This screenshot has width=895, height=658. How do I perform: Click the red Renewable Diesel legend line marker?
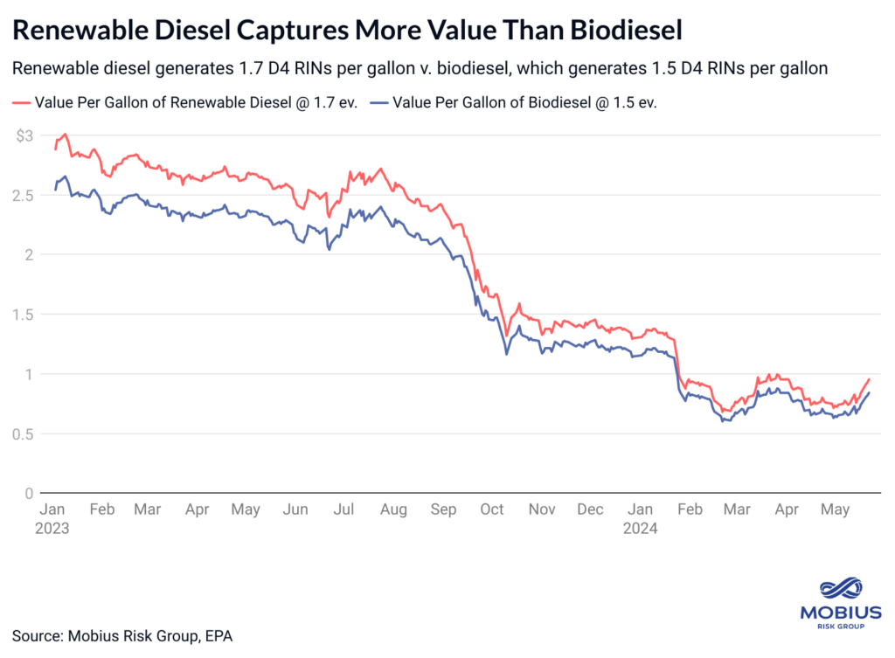22,102
